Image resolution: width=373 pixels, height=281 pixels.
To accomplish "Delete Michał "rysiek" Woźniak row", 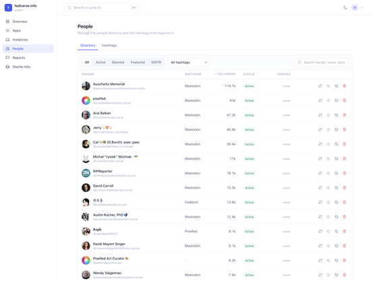I will 344,158.
